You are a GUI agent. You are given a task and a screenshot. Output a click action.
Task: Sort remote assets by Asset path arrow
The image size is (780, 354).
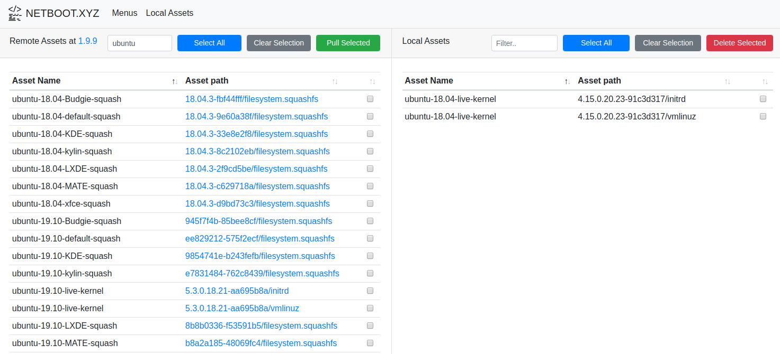pyautogui.click(x=335, y=81)
